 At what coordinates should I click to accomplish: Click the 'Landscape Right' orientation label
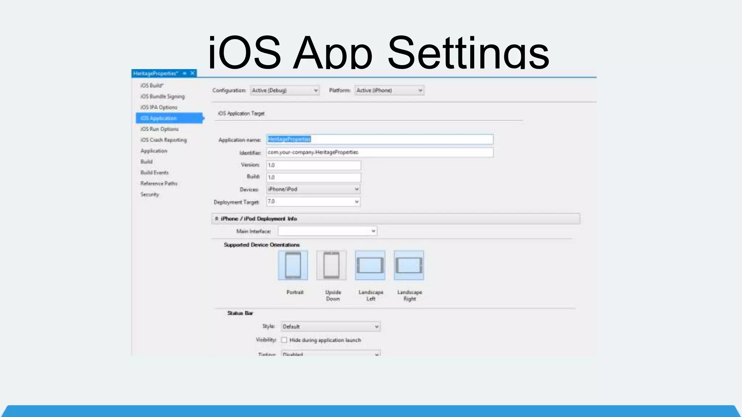(x=409, y=295)
